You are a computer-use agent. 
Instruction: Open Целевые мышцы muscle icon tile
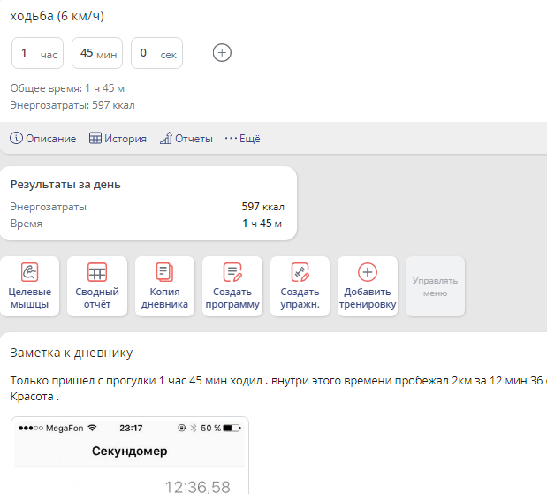pos(29,285)
